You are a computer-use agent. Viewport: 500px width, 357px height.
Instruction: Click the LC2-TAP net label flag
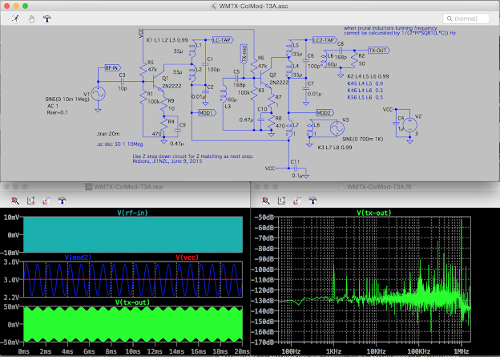point(325,40)
